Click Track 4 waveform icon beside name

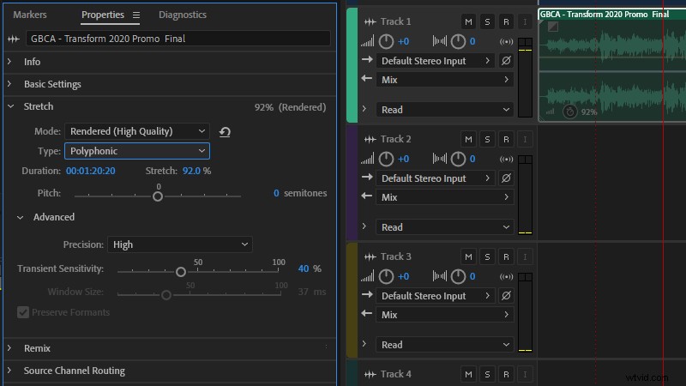tap(370, 374)
